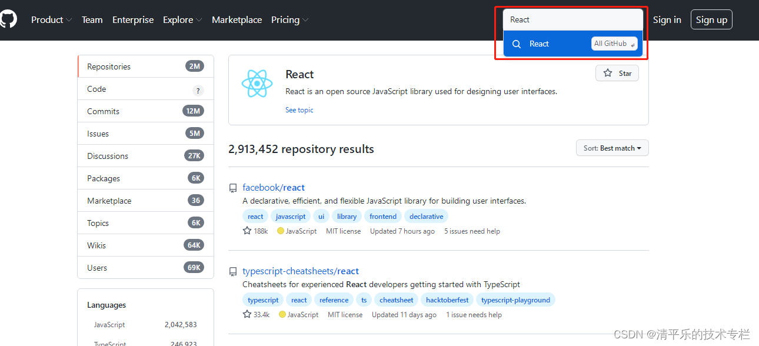759x346 pixels.
Task: Select the Repositories filter
Action: click(145, 66)
